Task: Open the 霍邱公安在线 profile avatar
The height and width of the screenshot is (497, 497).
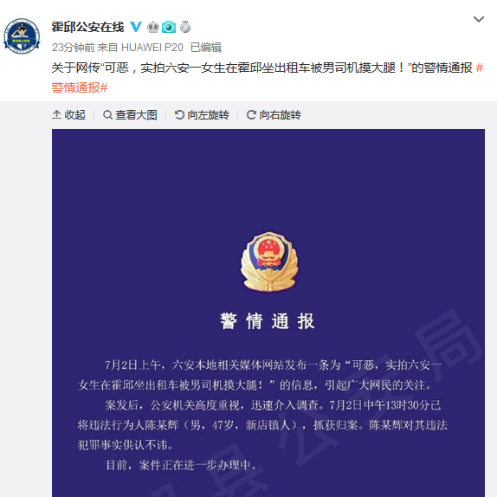Action: (22, 36)
